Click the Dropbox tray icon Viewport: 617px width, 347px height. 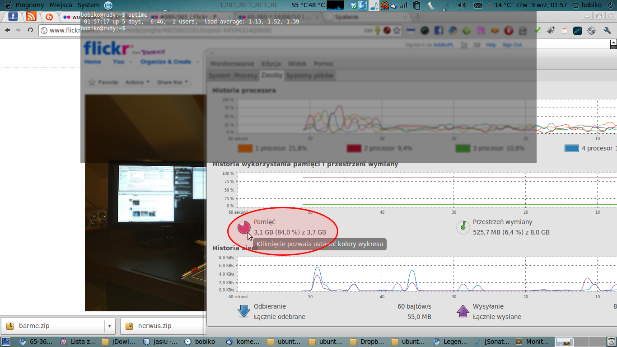tap(353, 5)
